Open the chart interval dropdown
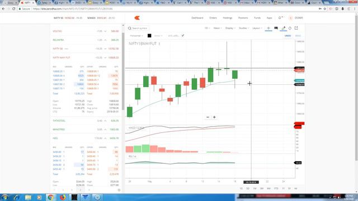This screenshot has width=358, height=201. point(208,28)
